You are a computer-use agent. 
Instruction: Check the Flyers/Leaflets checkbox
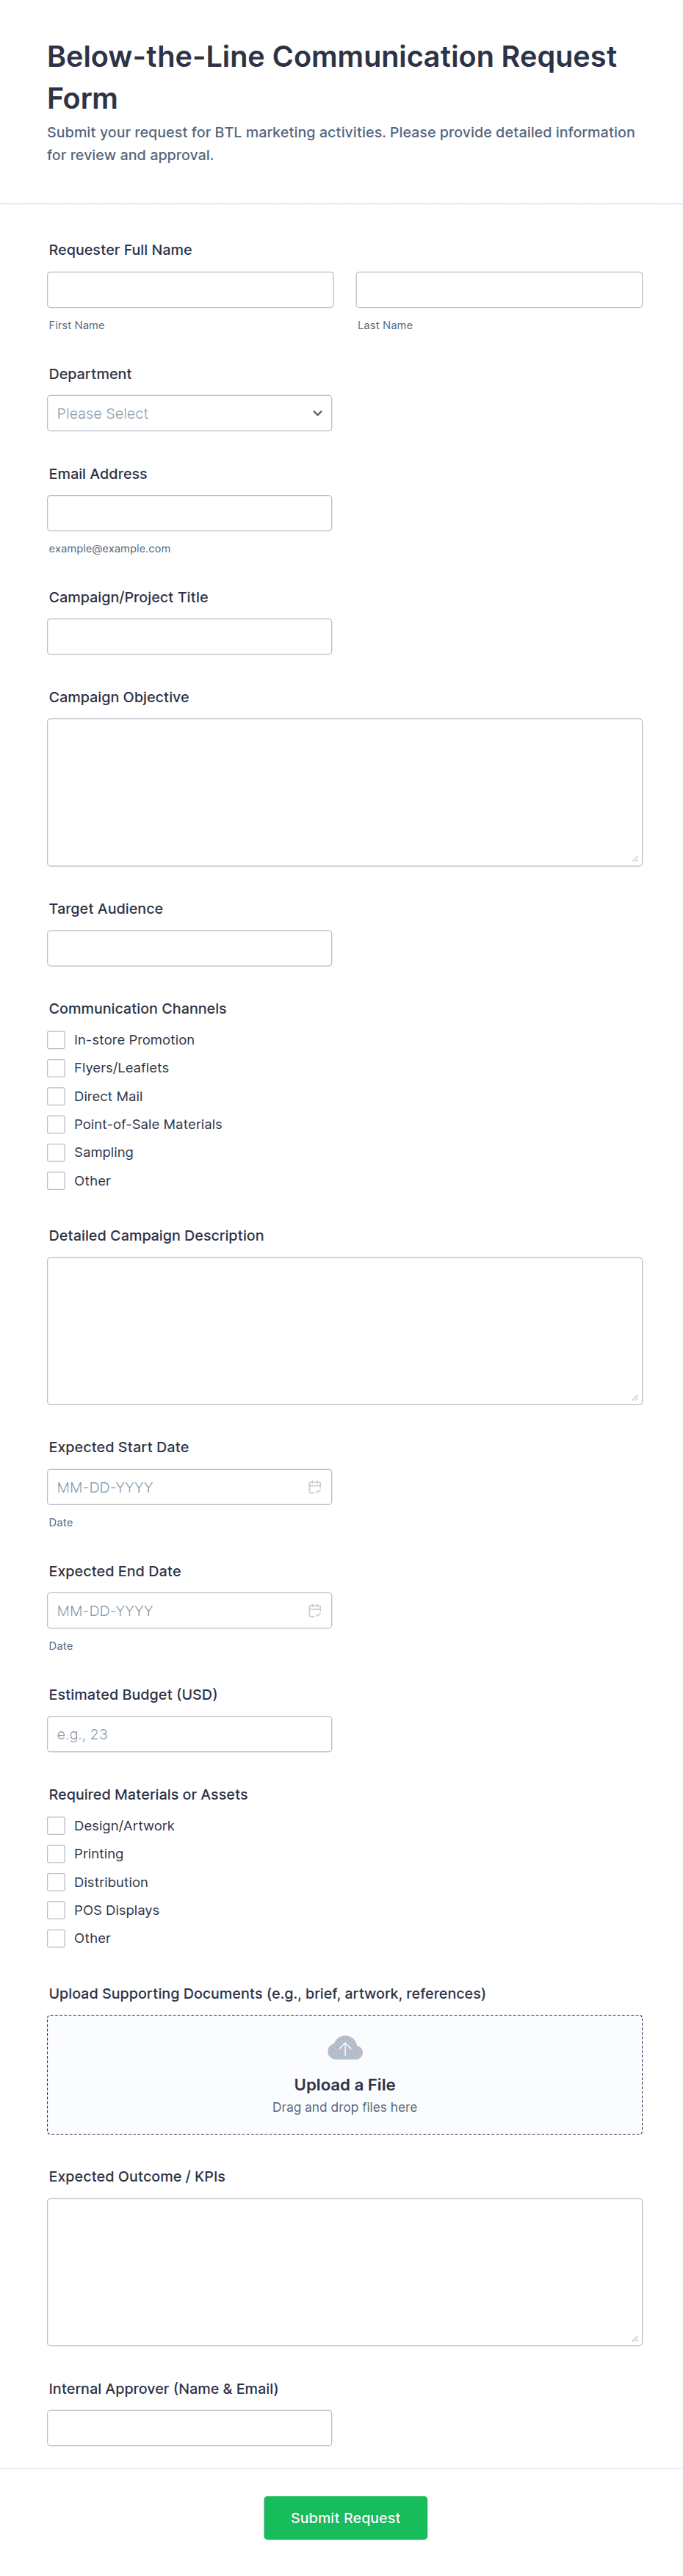click(x=57, y=1068)
